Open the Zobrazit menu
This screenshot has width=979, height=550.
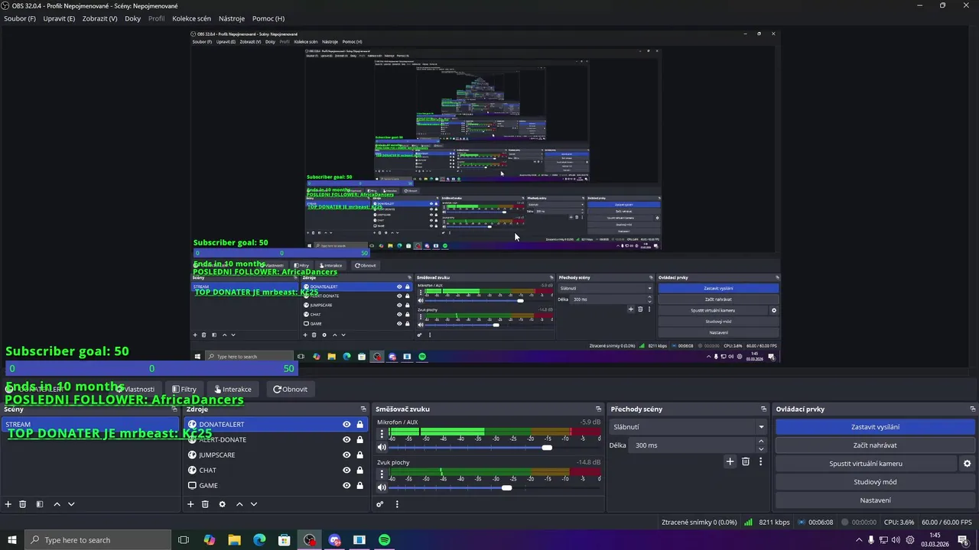coord(99,18)
